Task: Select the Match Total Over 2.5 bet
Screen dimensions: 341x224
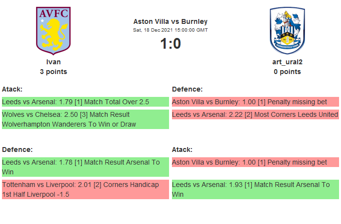Action: point(85,102)
